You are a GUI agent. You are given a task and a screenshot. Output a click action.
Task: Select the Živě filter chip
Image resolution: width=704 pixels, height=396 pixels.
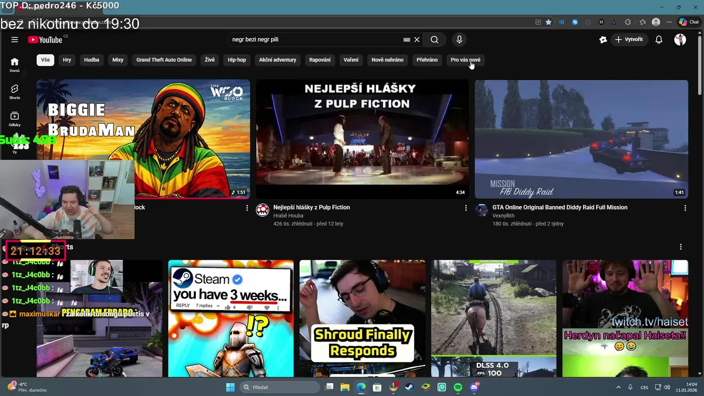point(210,60)
